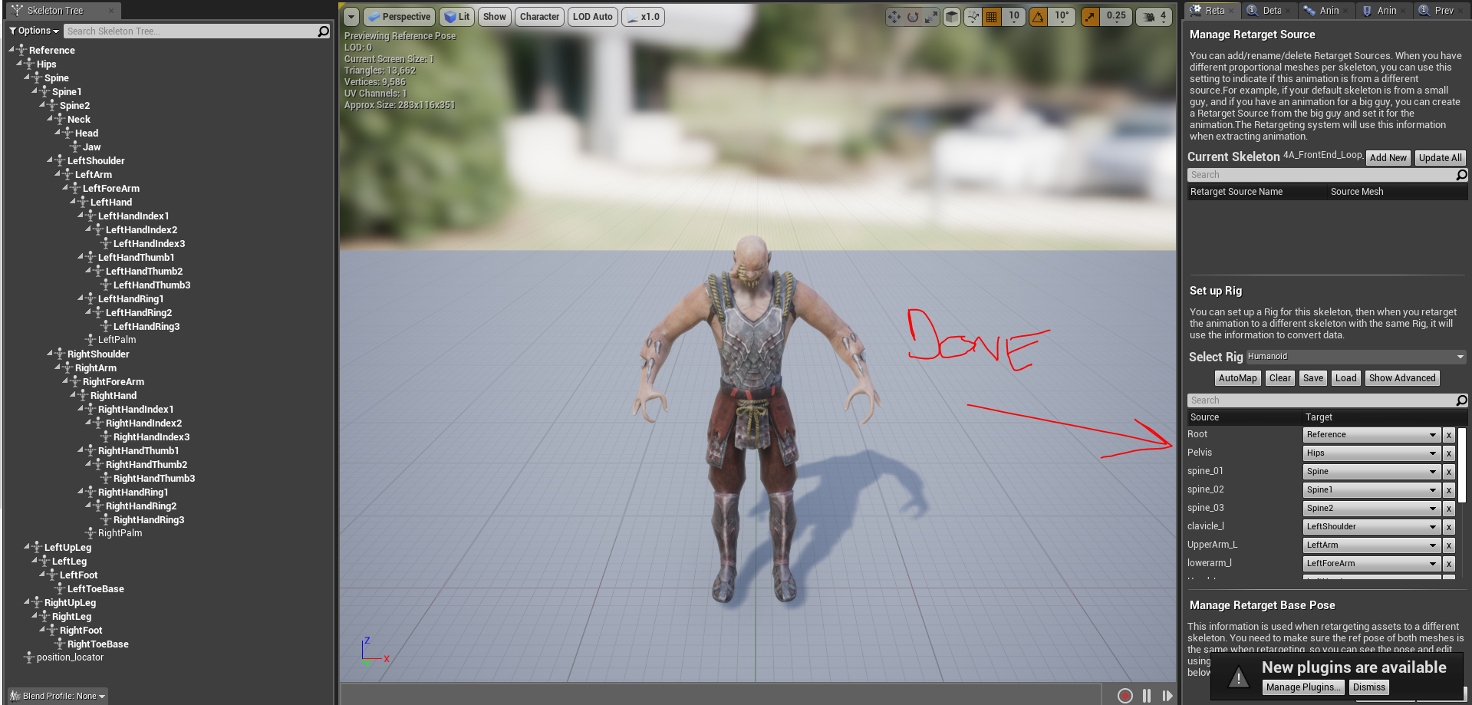Open the rotation snap angle dropdown

[x=1062, y=17]
